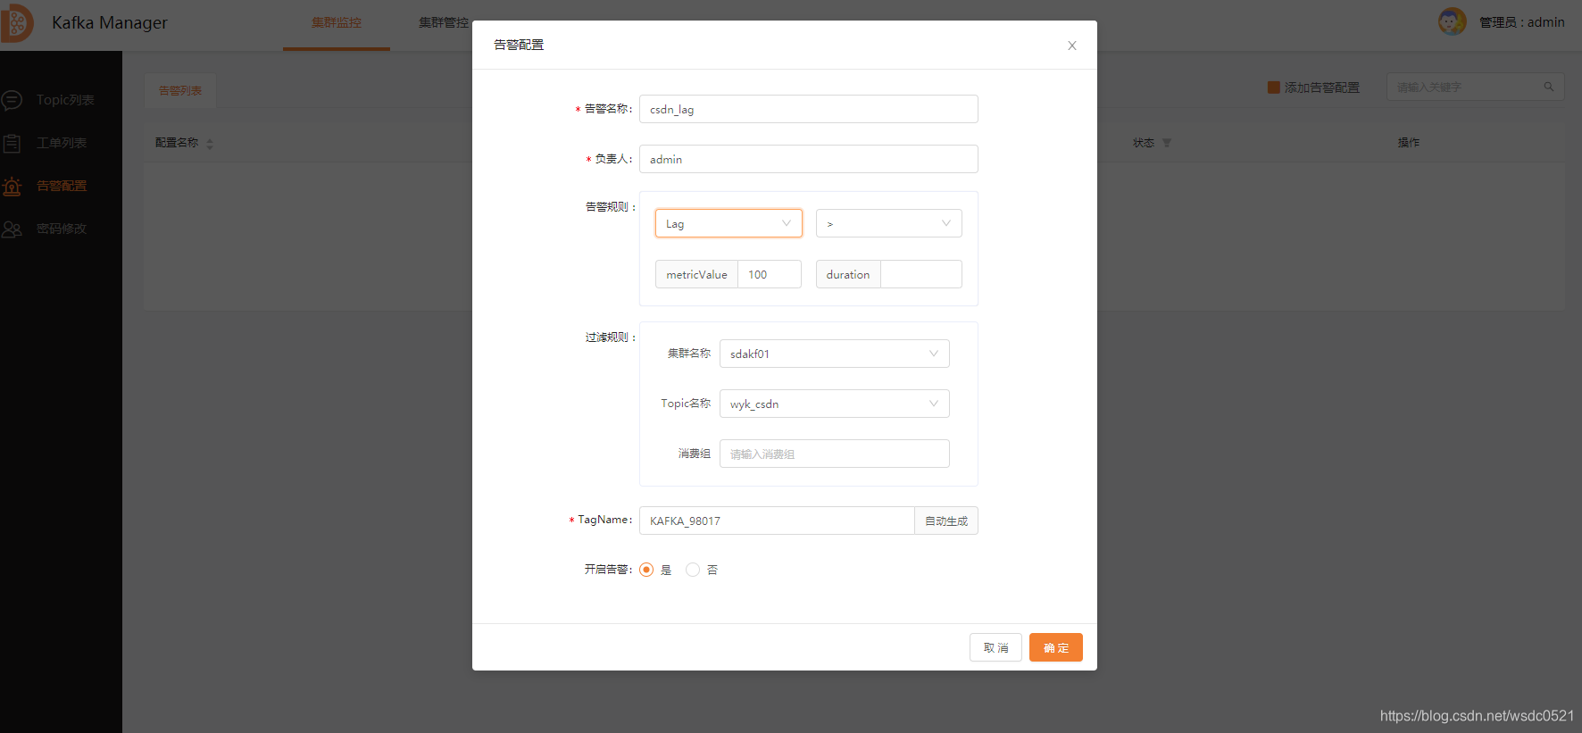
Task: Switch to the 集群管控 tab
Action: coord(444,23)
